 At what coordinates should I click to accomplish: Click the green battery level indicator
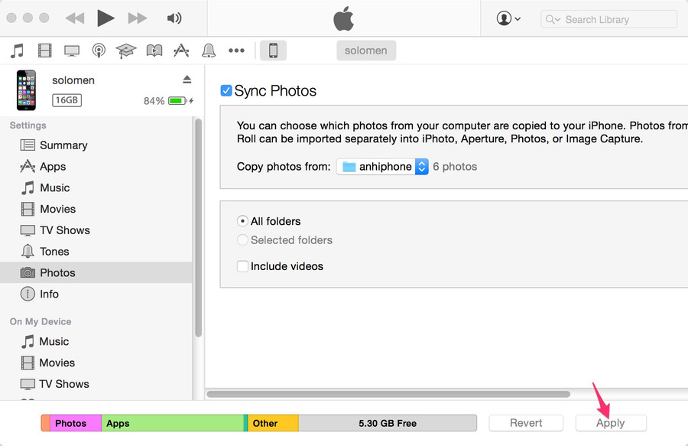click(177, 101)
